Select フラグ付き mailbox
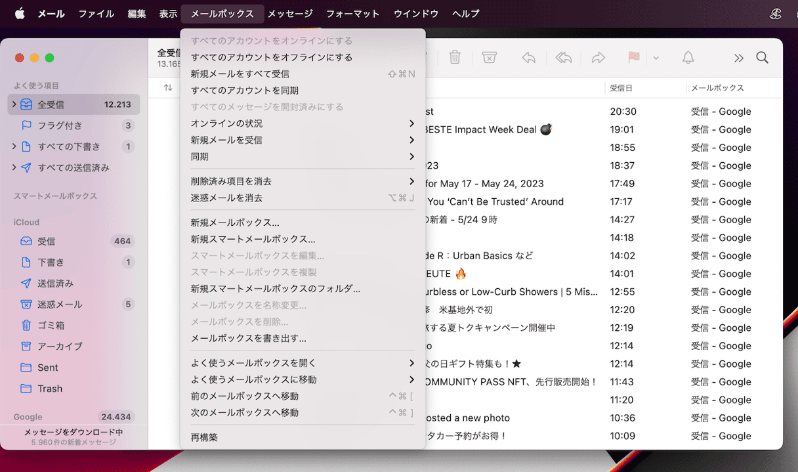This screenshot has width=798, height=472. (x=73, y=125)
